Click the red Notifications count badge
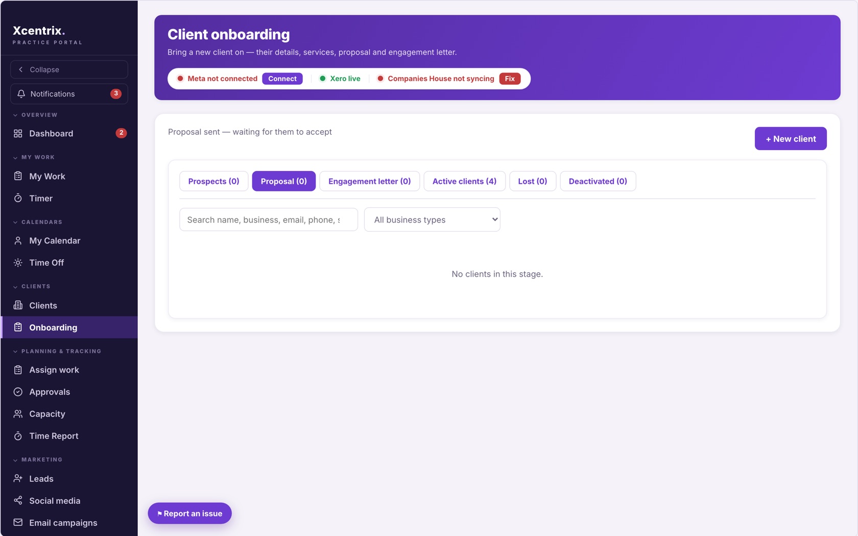The image size is (858, 536). [x=116, y=93]
